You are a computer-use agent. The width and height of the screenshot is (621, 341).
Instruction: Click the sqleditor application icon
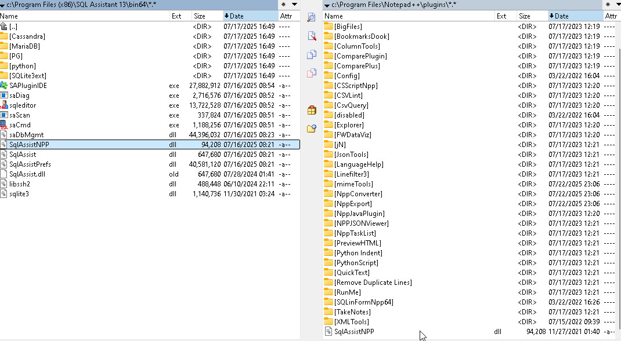[x=4, y=105]
